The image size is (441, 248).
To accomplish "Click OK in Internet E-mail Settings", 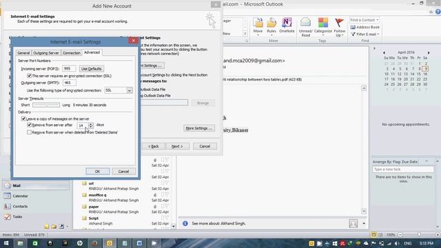I will [x=98, y=172].
